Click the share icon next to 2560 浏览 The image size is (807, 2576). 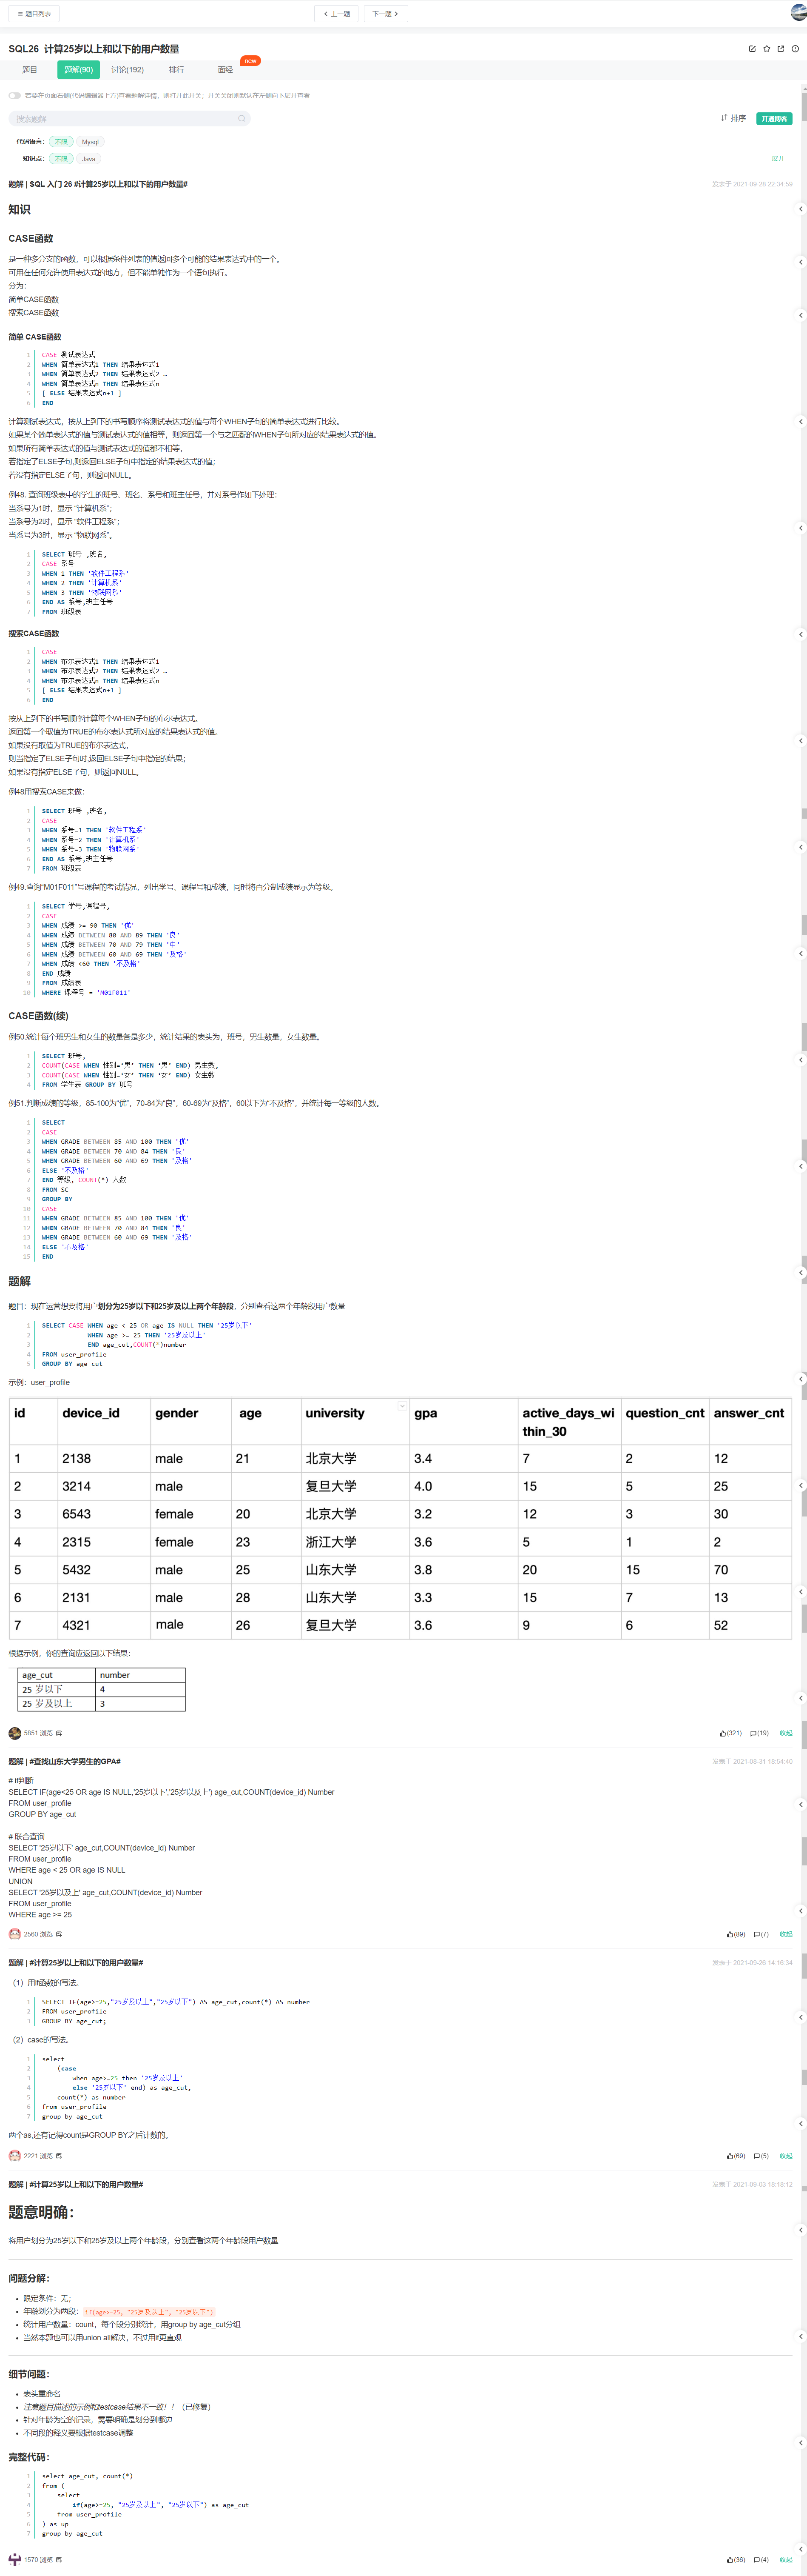coord(59,1934)
